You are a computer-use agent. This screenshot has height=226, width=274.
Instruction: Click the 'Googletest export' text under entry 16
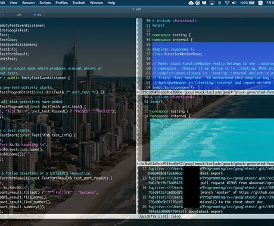coord(205,212)
